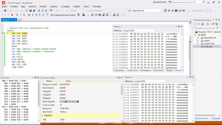Switch to the Вывод tab

169,70
